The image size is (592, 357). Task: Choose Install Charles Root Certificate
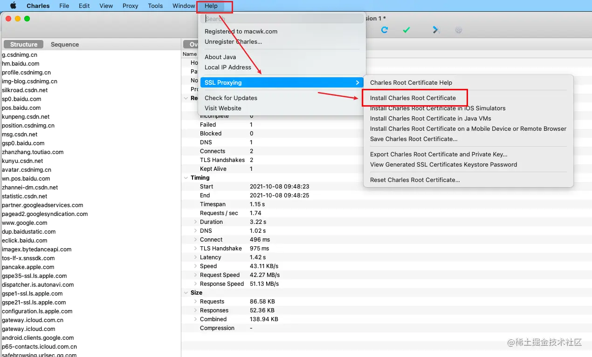[x=413, y=98]
